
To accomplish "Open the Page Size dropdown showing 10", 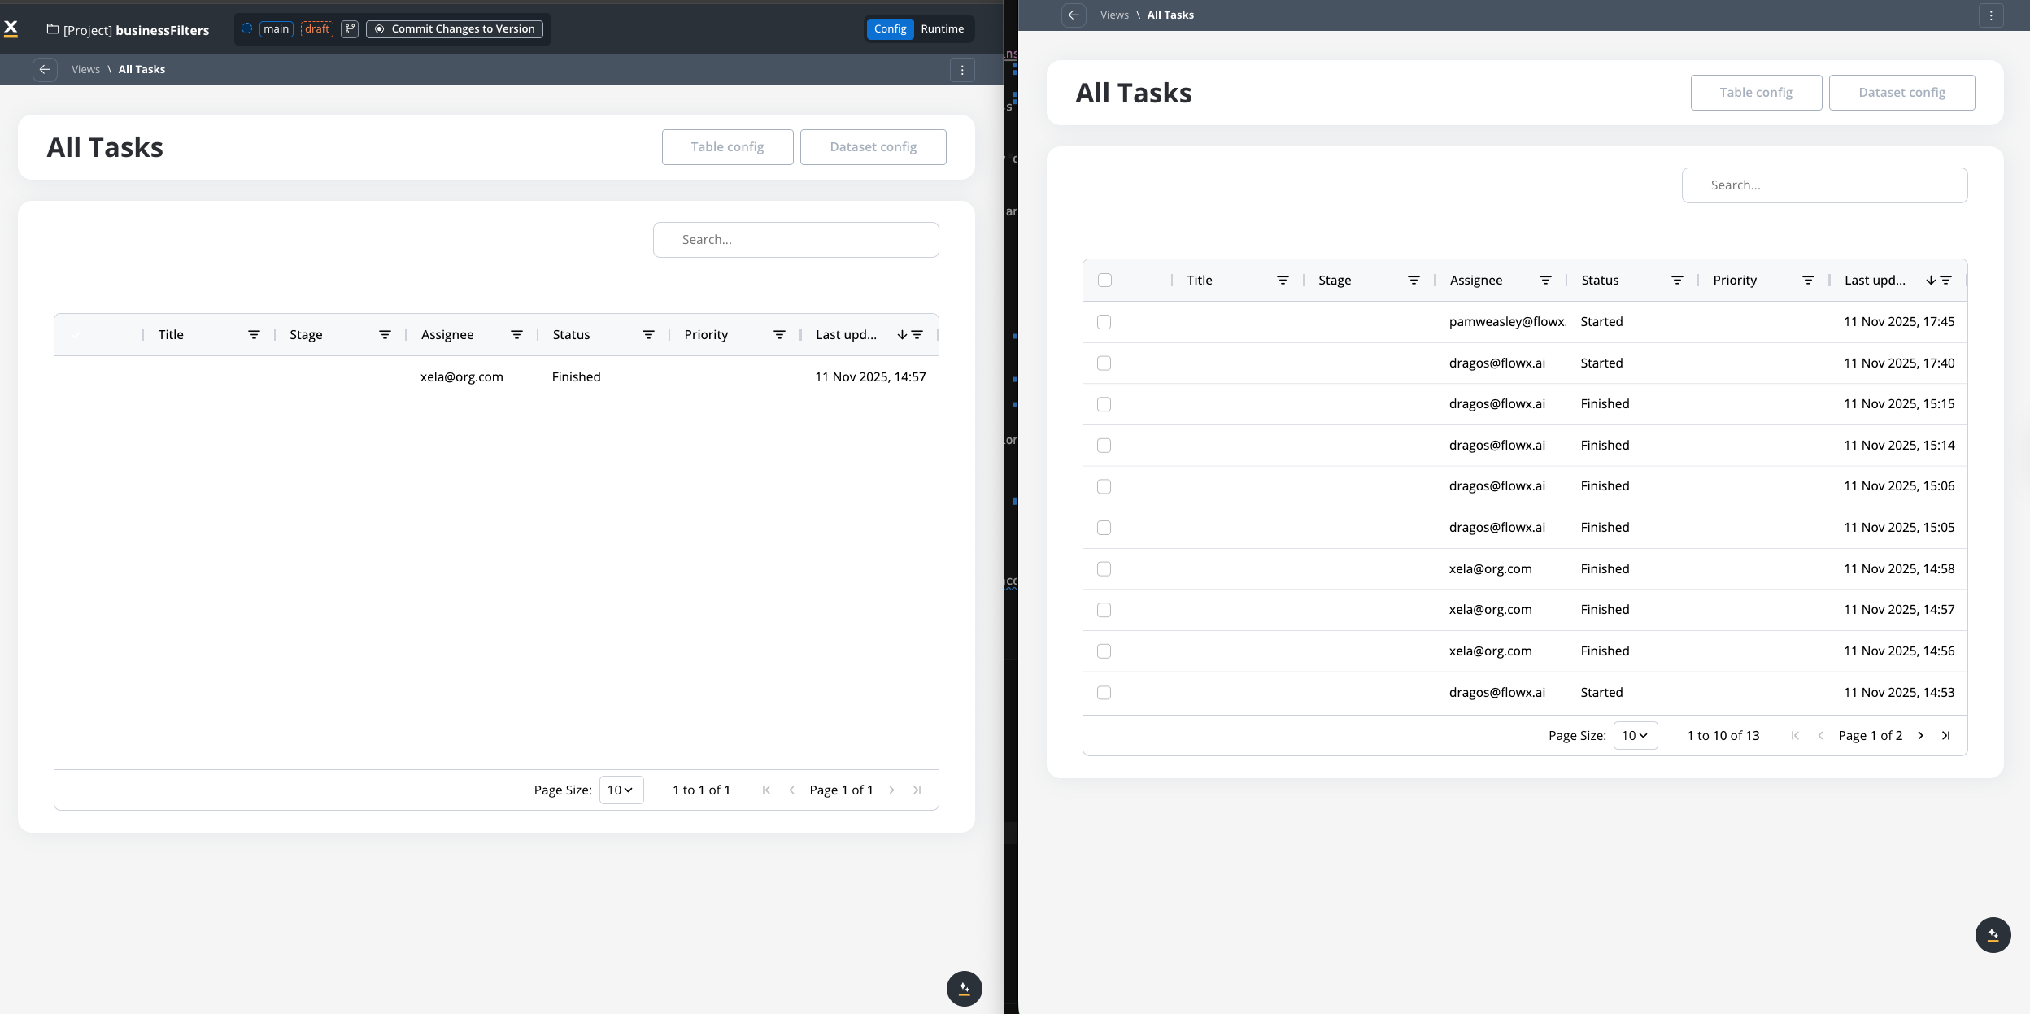I will click(x=1636, y=735).
